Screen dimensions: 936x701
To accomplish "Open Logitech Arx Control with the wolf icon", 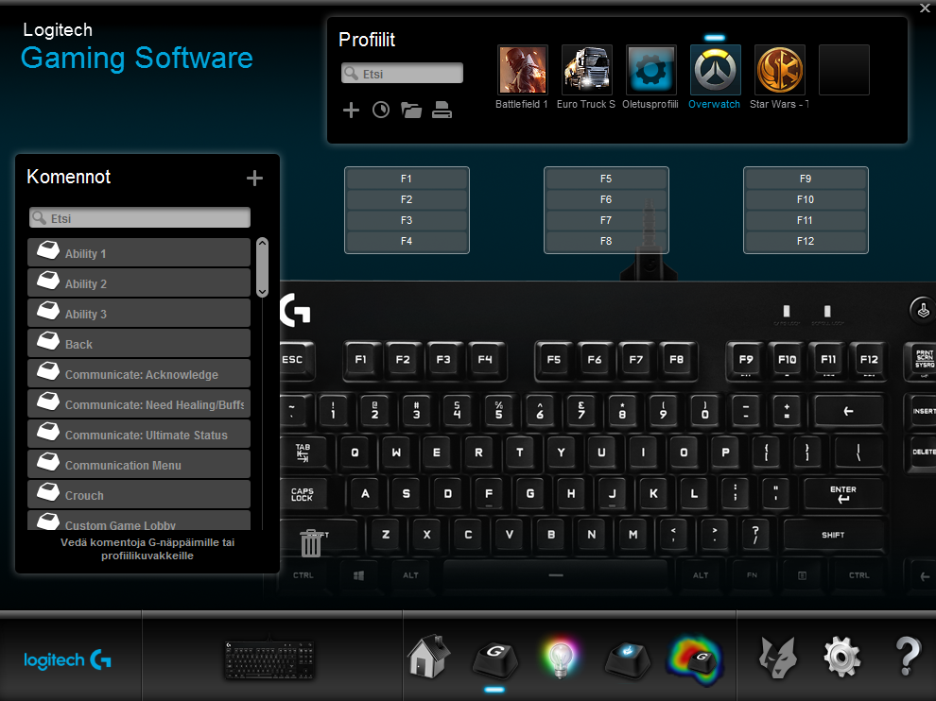I will 777,656.
